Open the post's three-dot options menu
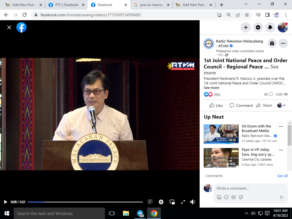This screenshot has width=292, height=219. point(283,43)
